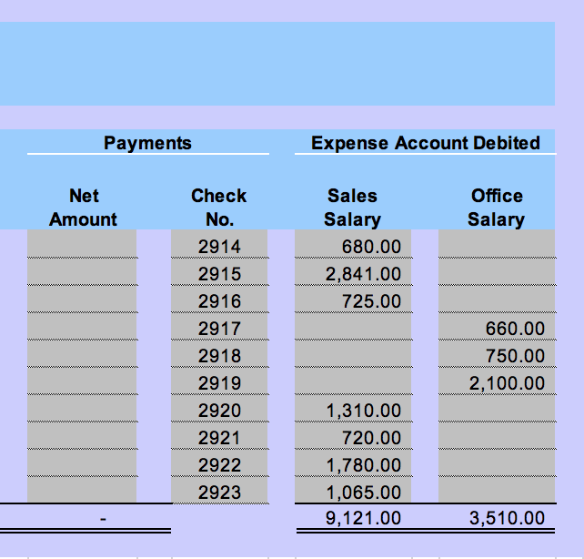Click the Office Salary column heading

[x=497, y=208]
